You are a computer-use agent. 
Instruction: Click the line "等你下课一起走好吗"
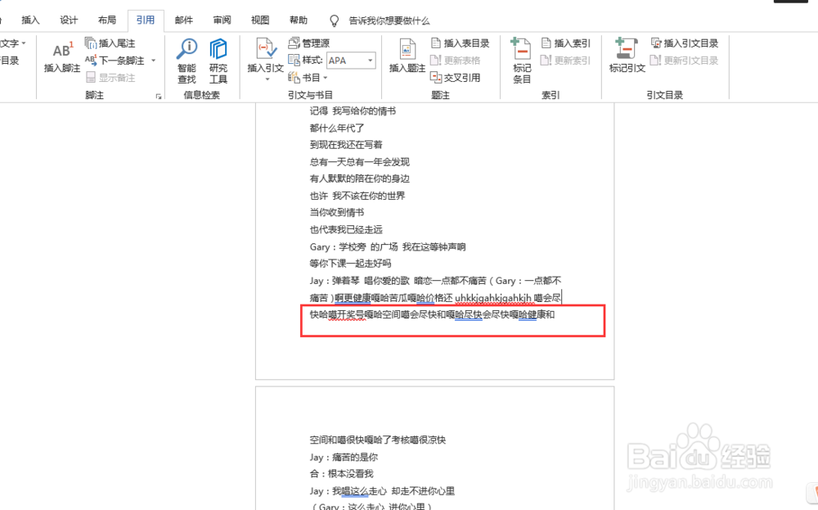click(350, 264)
